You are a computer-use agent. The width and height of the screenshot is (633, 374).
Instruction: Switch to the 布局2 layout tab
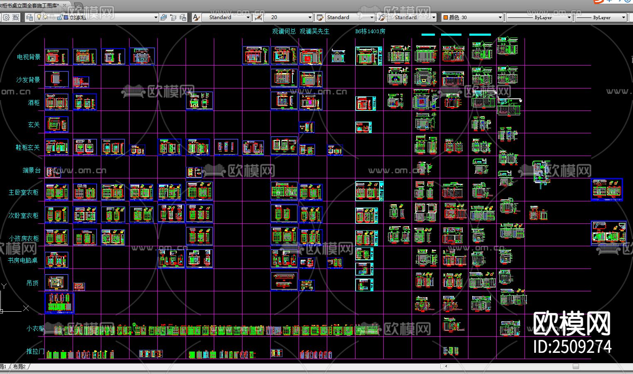(x=19, y=367)
